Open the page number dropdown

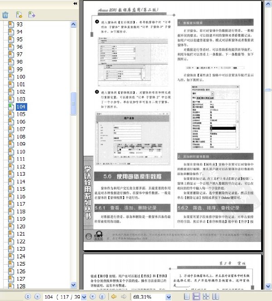(x=84, y=297)
